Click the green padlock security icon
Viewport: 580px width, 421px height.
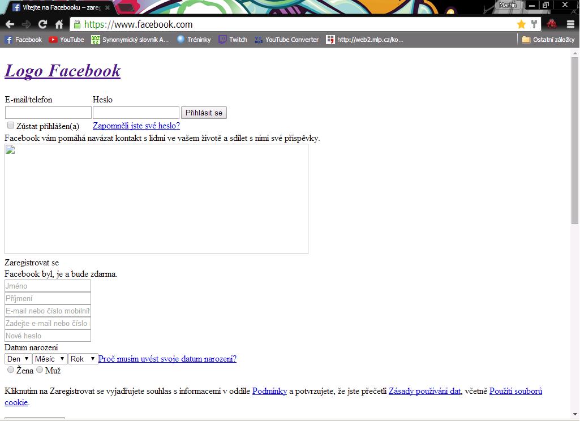pyautogui.click(x=77, y=24)
